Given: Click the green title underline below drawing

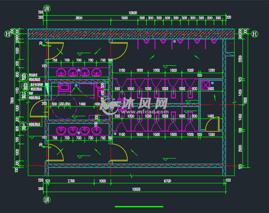Looking at the screenshot, I should pos(138,206).
